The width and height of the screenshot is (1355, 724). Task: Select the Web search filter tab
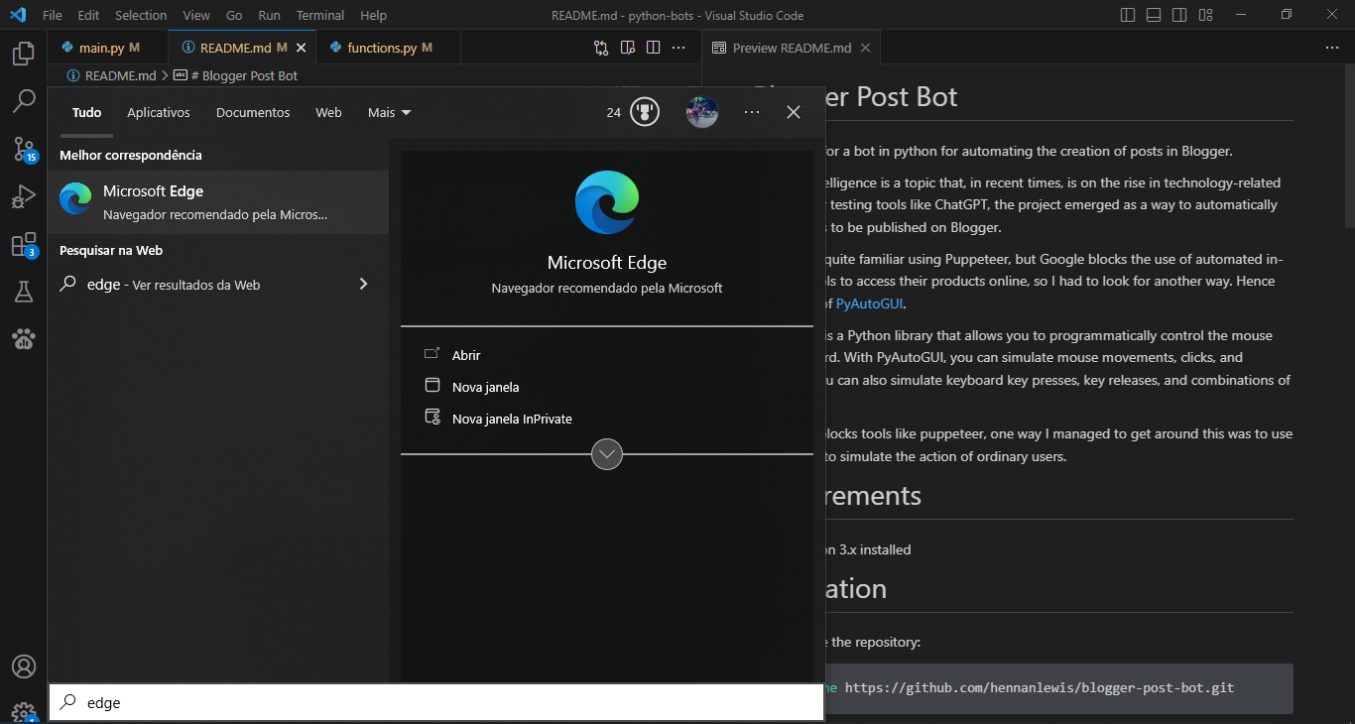click(x=328, y=112)
